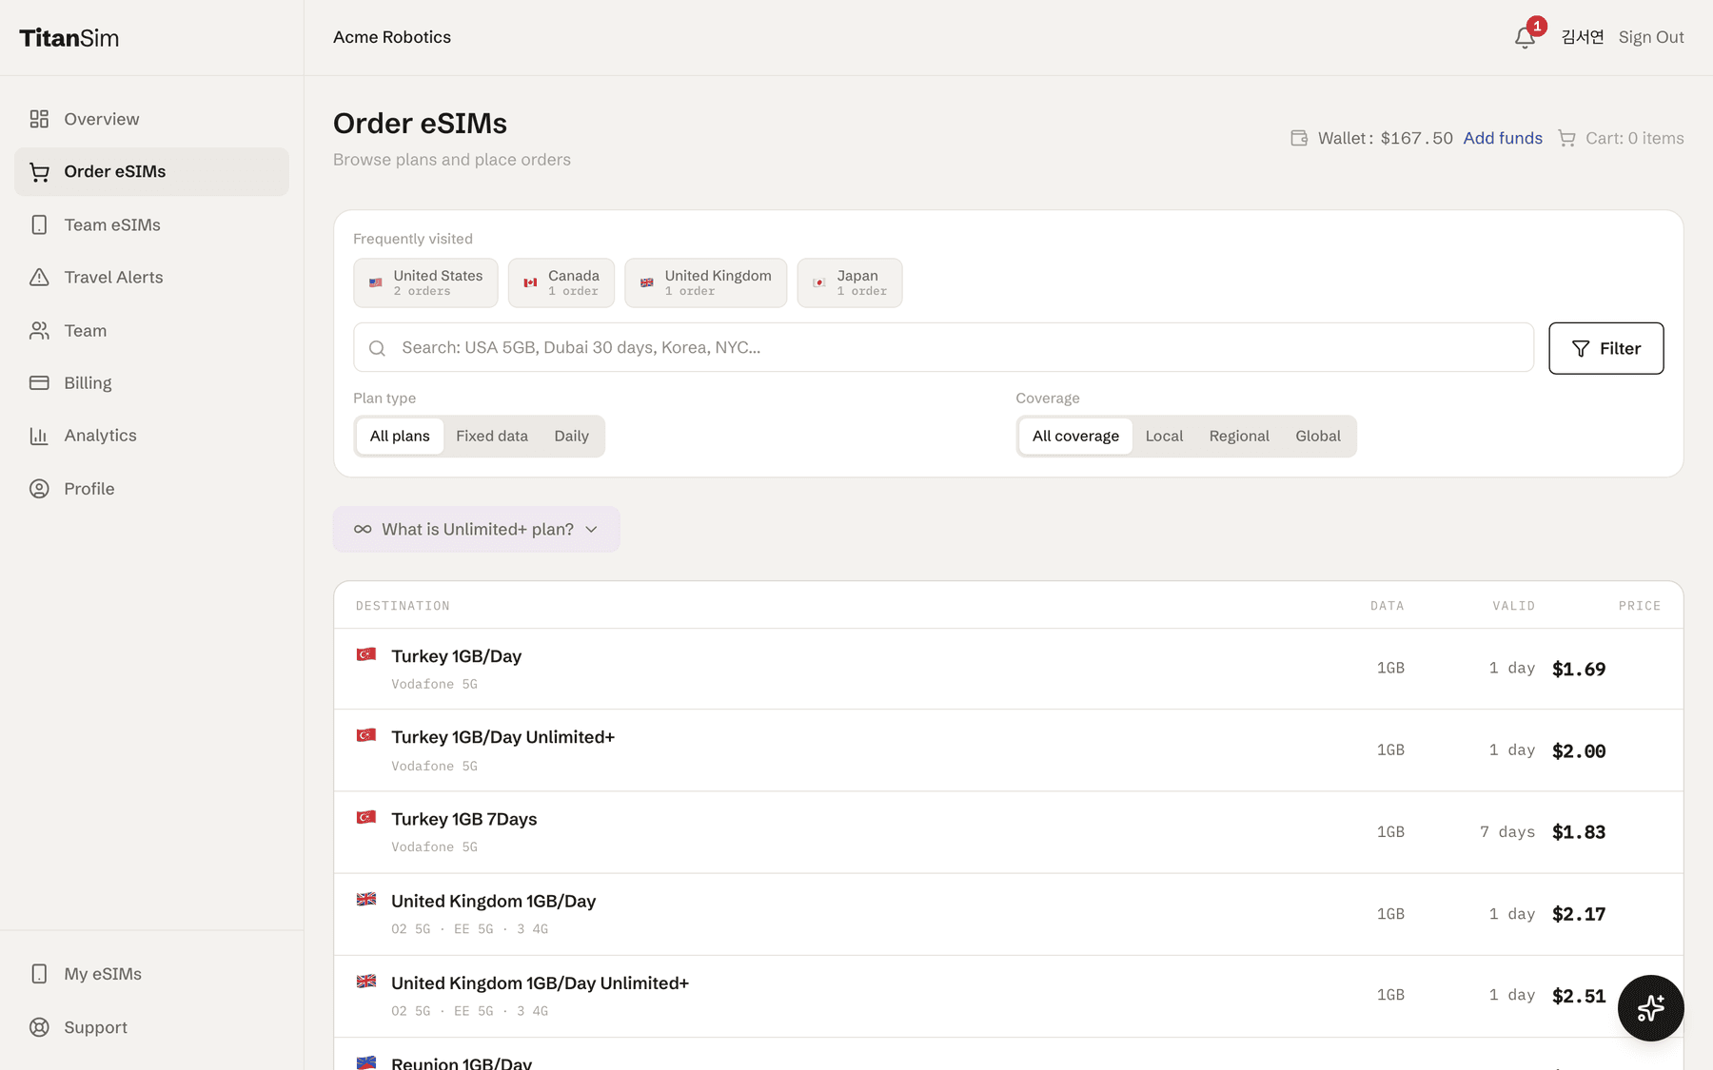Viewport: 1713px width, 1070px height.
Task: Open the Overview page
Action: pos(152,119)
